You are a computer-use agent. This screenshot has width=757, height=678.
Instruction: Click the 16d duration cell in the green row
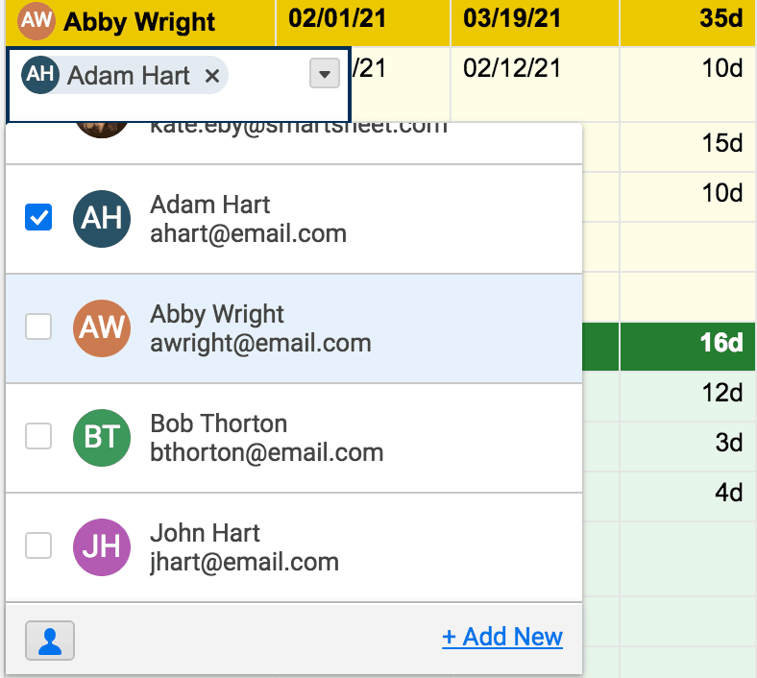click(x=688, y=347)
